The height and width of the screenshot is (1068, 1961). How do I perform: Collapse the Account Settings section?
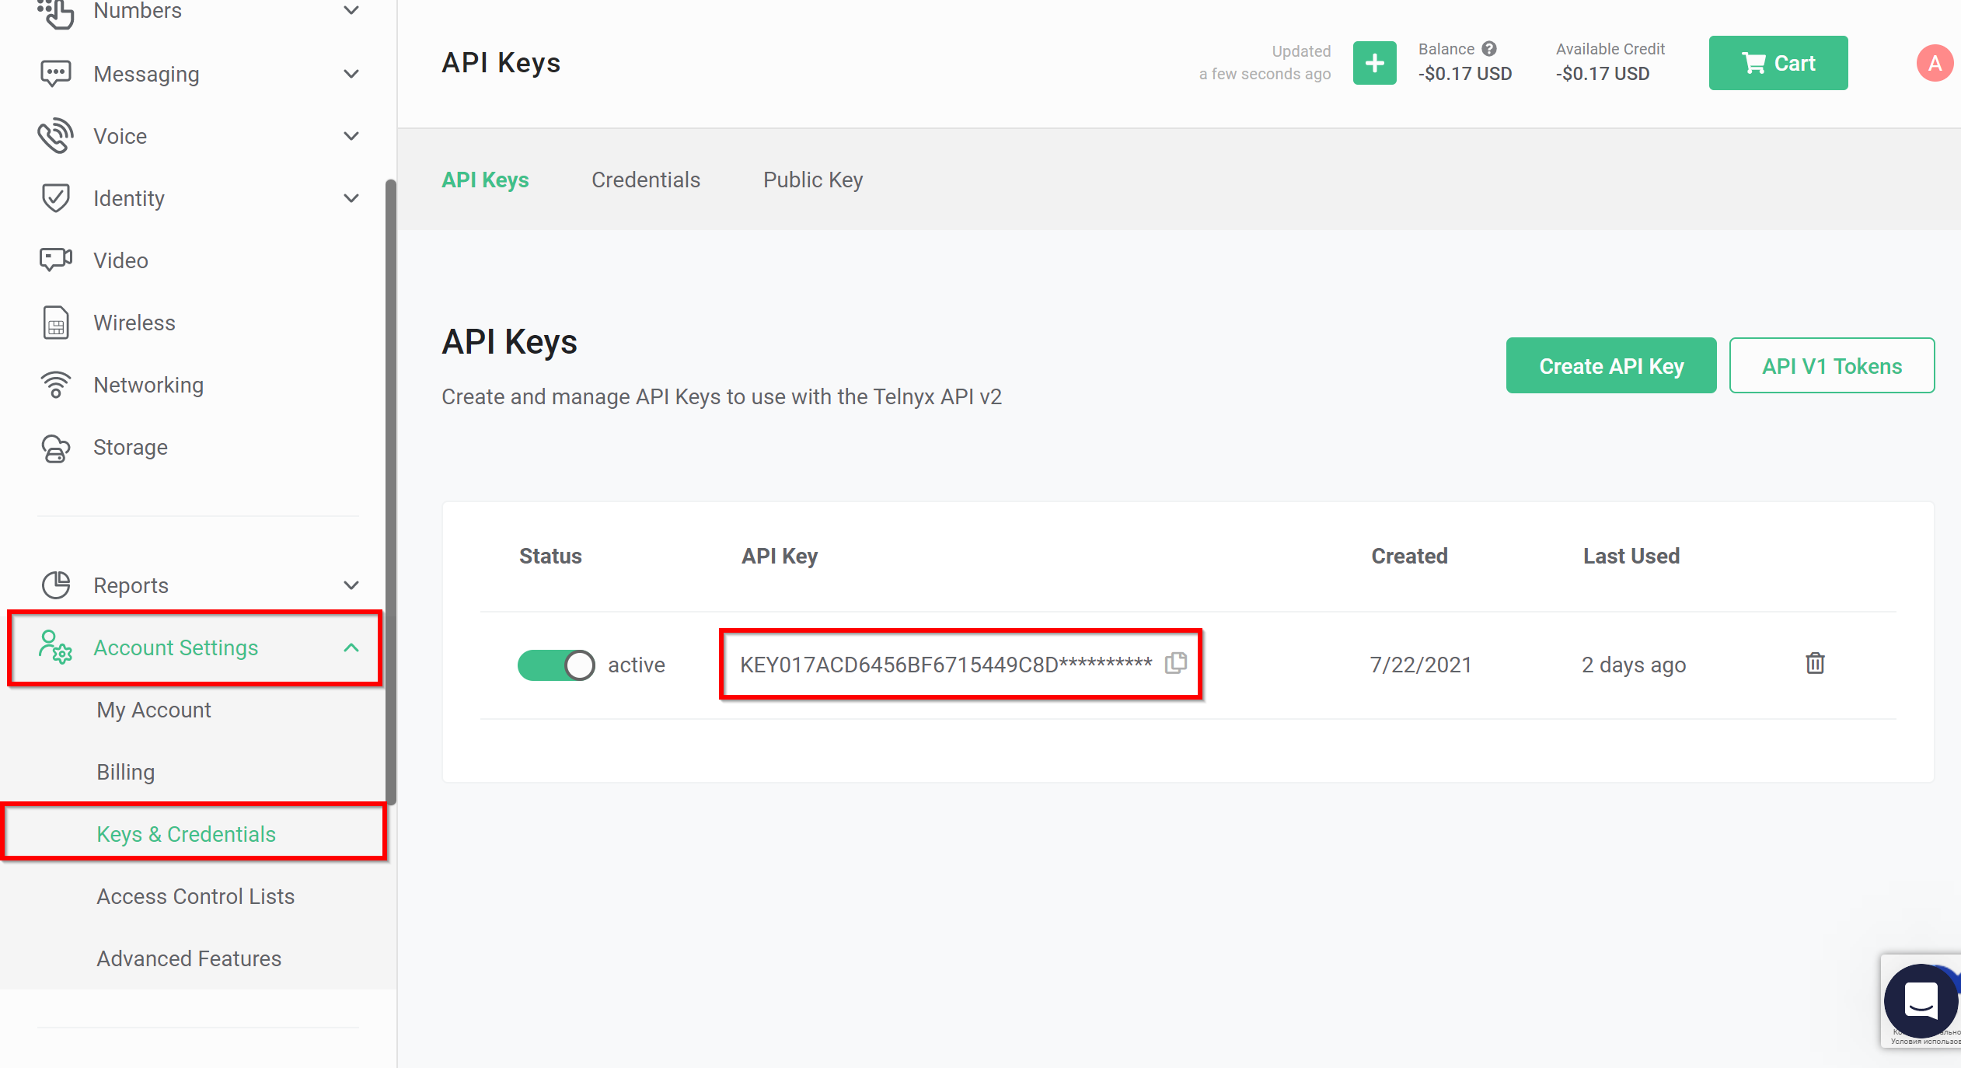tap(351, 647)
